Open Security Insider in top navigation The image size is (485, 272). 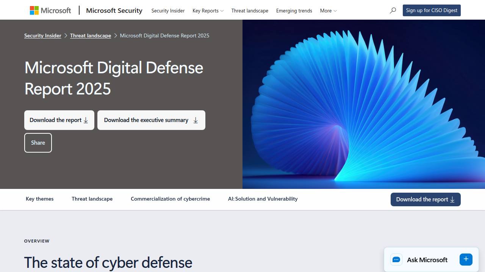pyautogui.click(x=168, y=11)
